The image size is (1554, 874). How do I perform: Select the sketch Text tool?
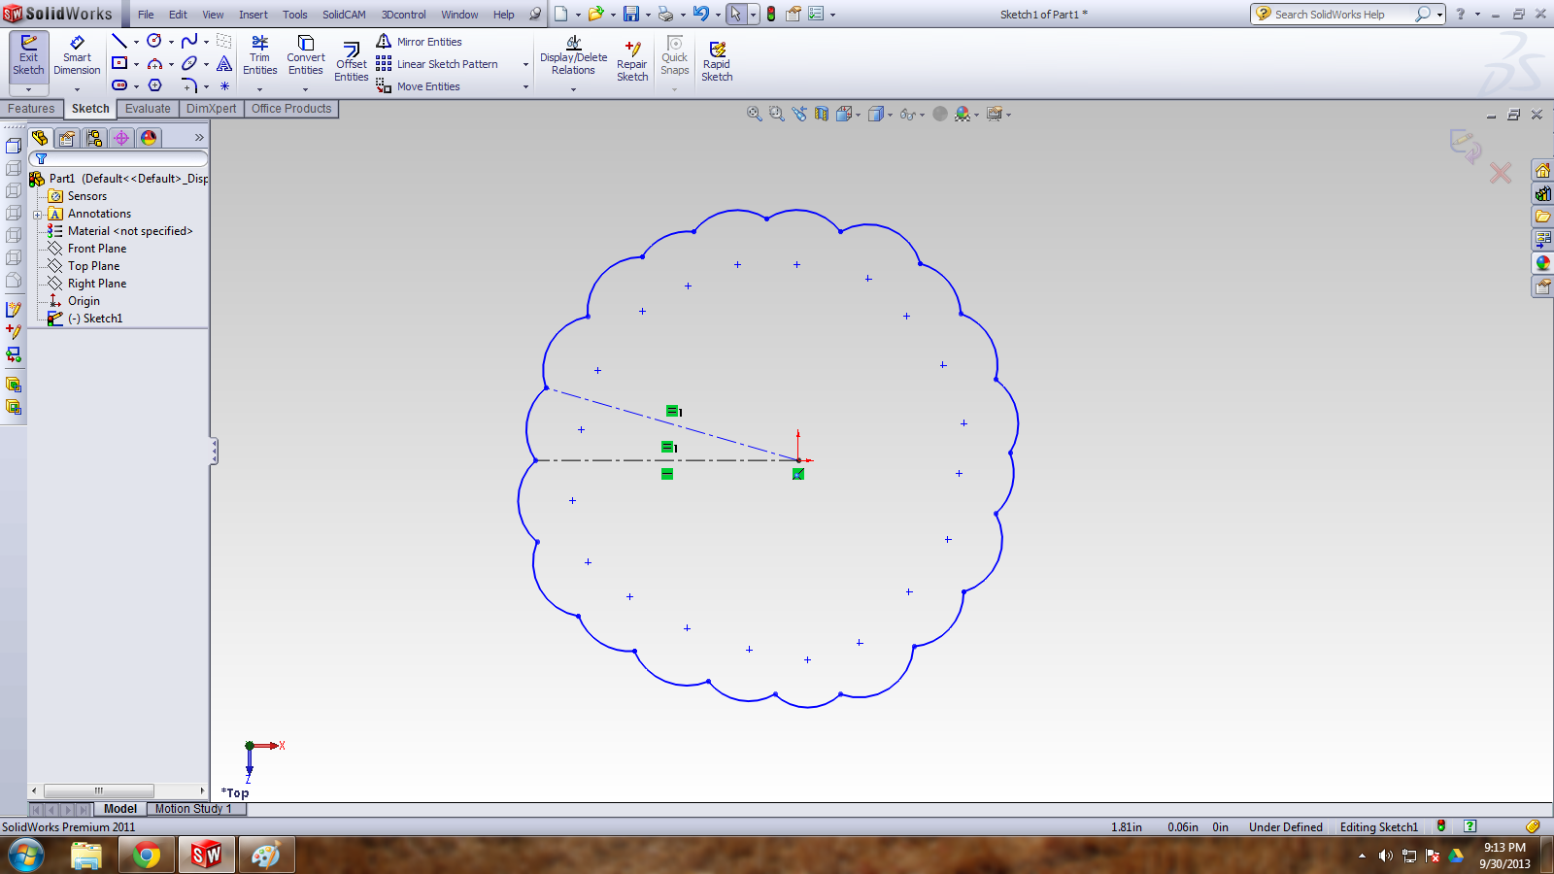pyautogui.click(x=224, y=63)
